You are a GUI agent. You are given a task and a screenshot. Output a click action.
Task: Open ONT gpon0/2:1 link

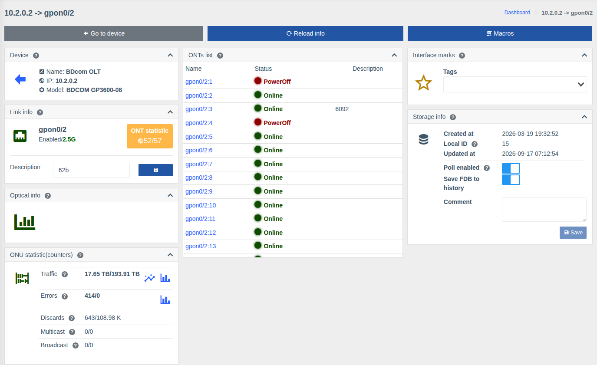coord(199,82)
